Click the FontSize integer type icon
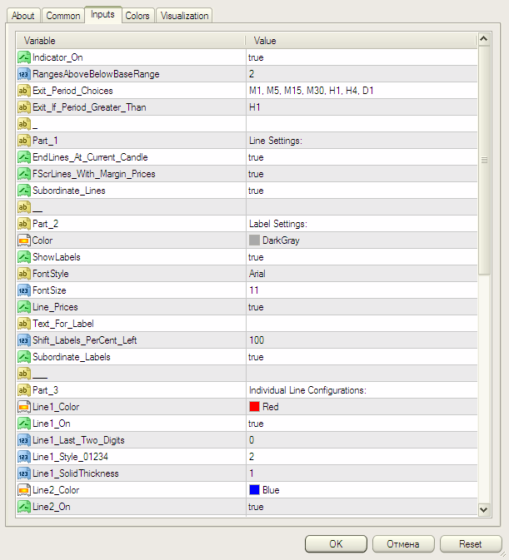The height and width of the screenshot is (560, 509). [24, 290]
